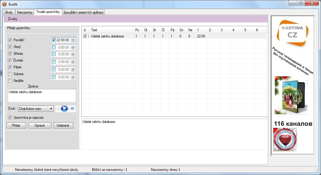Toggle the Středa checkbox
The width and height of the screenshot is (321, 175).
pyautogui.click(x=10, y=53)
